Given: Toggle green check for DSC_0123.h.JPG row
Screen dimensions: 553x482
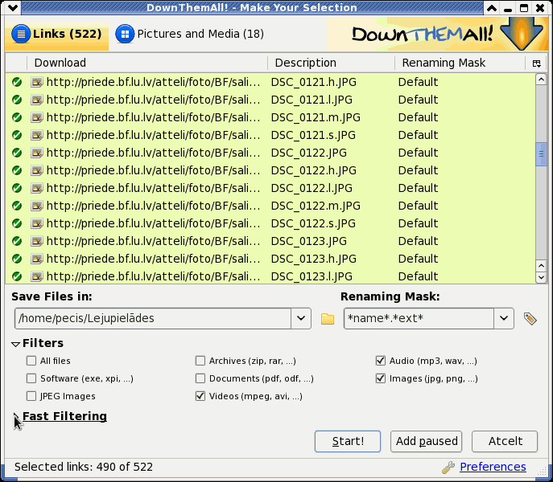Looking at the screenshot, I should pos(17,259).
